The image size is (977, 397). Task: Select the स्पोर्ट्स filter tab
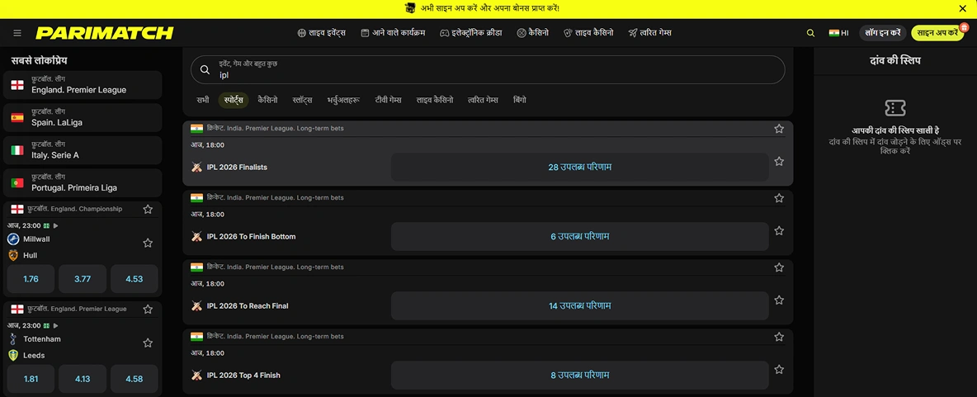234,100
